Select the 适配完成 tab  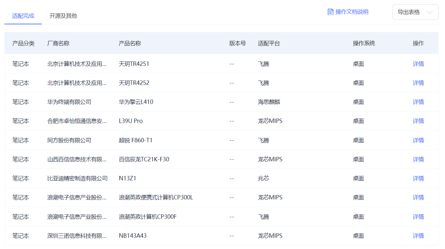23,16
